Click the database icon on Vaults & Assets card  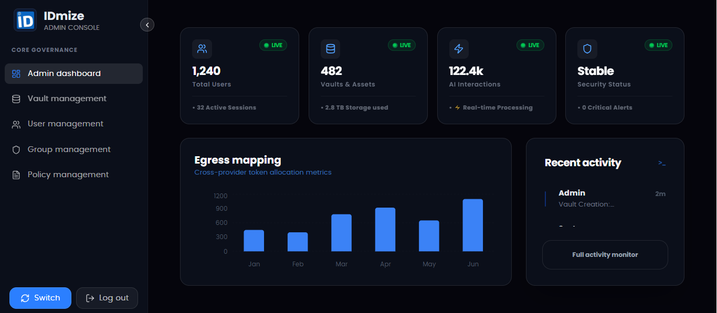(x=330, y=49)
